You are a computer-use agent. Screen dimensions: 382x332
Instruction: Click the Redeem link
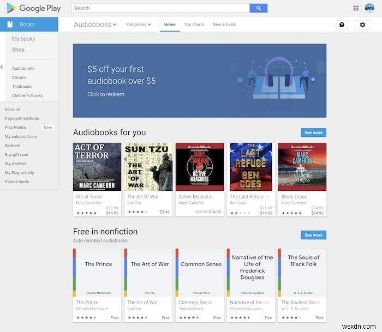tap(13, 146)
